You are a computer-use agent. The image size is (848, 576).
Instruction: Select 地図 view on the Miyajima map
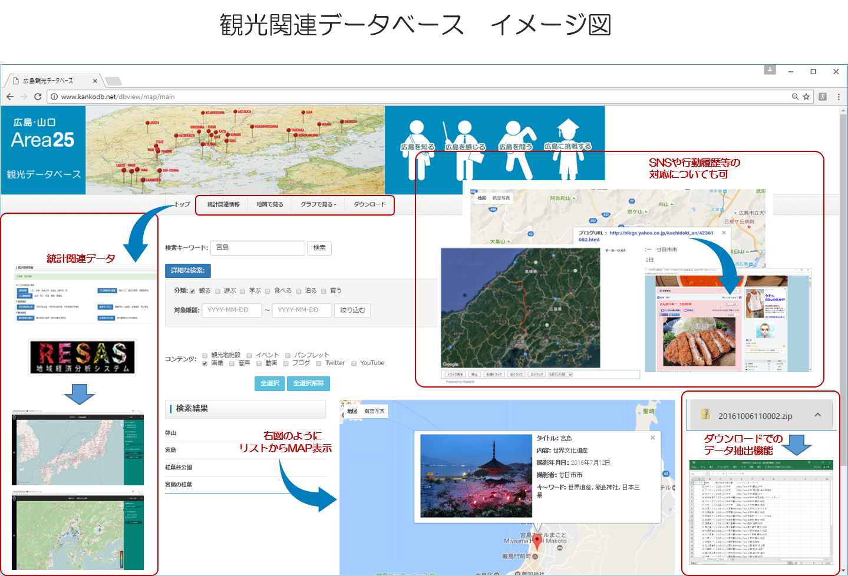(352, 411)
